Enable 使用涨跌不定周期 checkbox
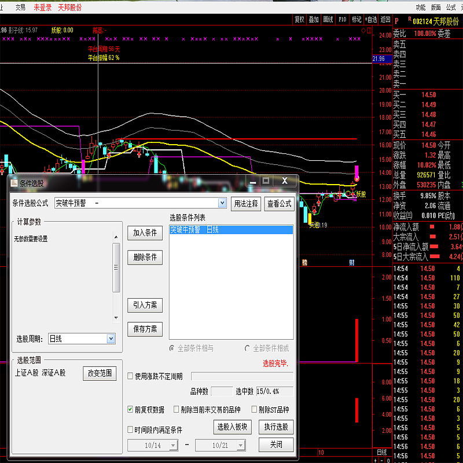This screenshot has height=463, width=463. (130, 376)
